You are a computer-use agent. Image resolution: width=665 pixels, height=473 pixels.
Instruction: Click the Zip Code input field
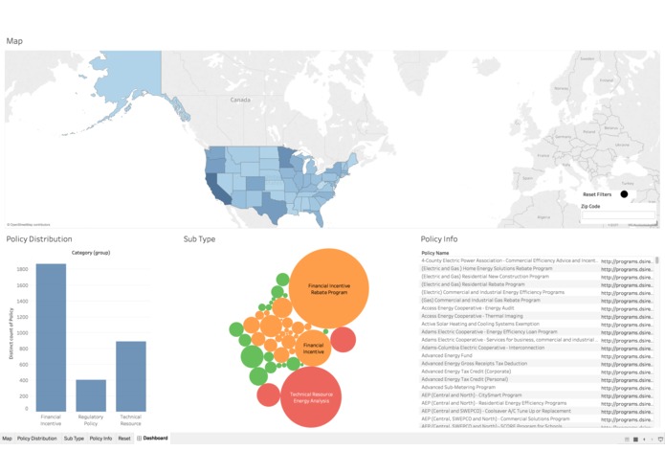pyautogui.click(x=618, y=215)
